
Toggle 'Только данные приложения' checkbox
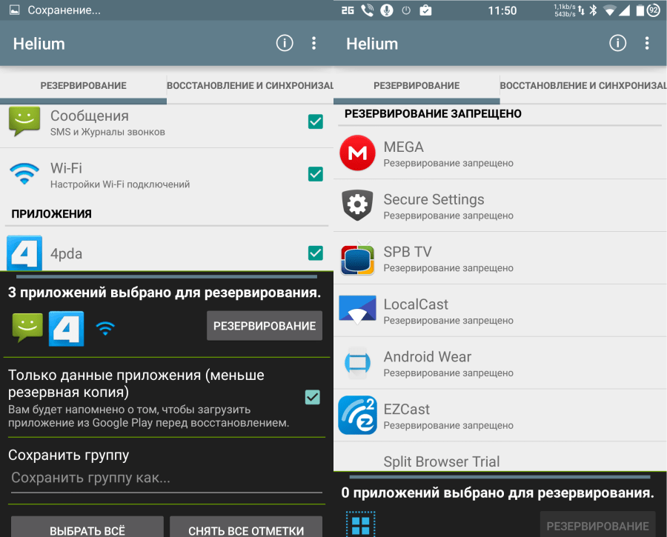pyautogui.click(x=313, y=397)
